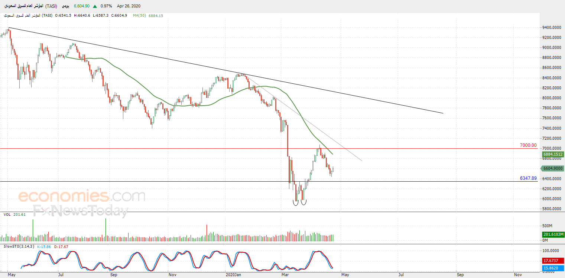Screen dimensions: 565x278
Task: Click the date Apr 26, 2020
Action: (x=129, y=6)
